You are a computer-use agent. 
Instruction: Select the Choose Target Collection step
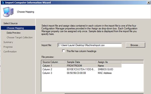[20, 37]
